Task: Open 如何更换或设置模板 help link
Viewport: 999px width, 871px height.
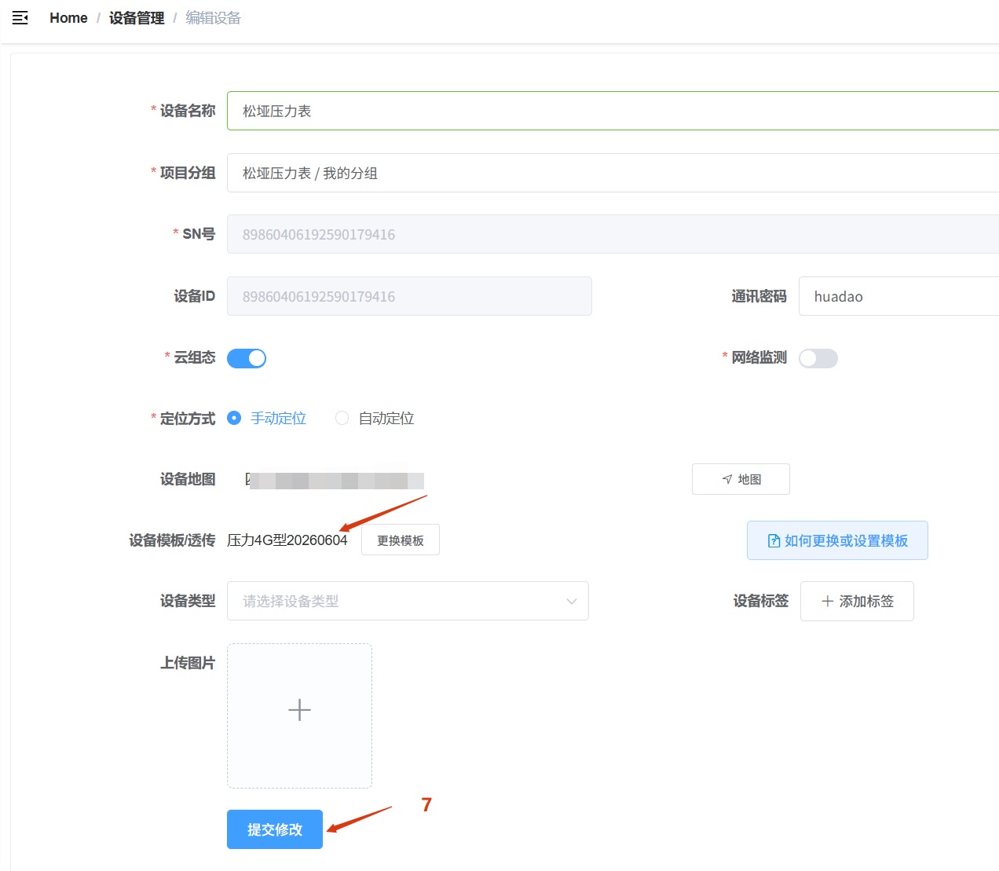Action: 837,540
